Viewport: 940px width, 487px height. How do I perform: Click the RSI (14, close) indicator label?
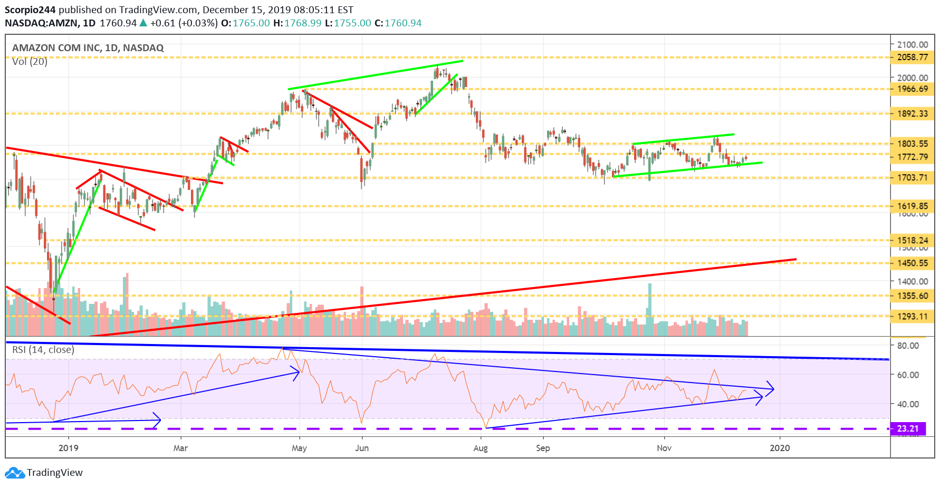43,350
